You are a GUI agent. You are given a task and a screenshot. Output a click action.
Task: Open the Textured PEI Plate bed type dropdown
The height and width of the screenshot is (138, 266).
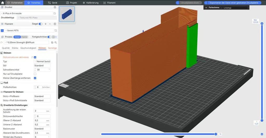(37, 18)
